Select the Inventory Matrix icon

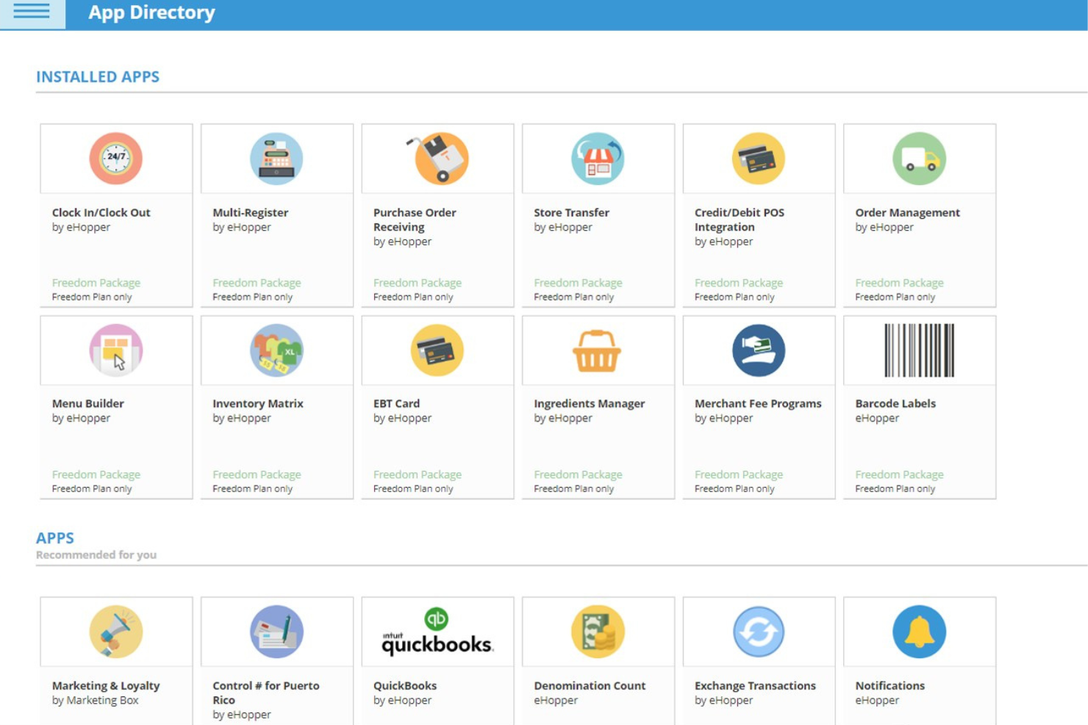click(x=276, y=350)
